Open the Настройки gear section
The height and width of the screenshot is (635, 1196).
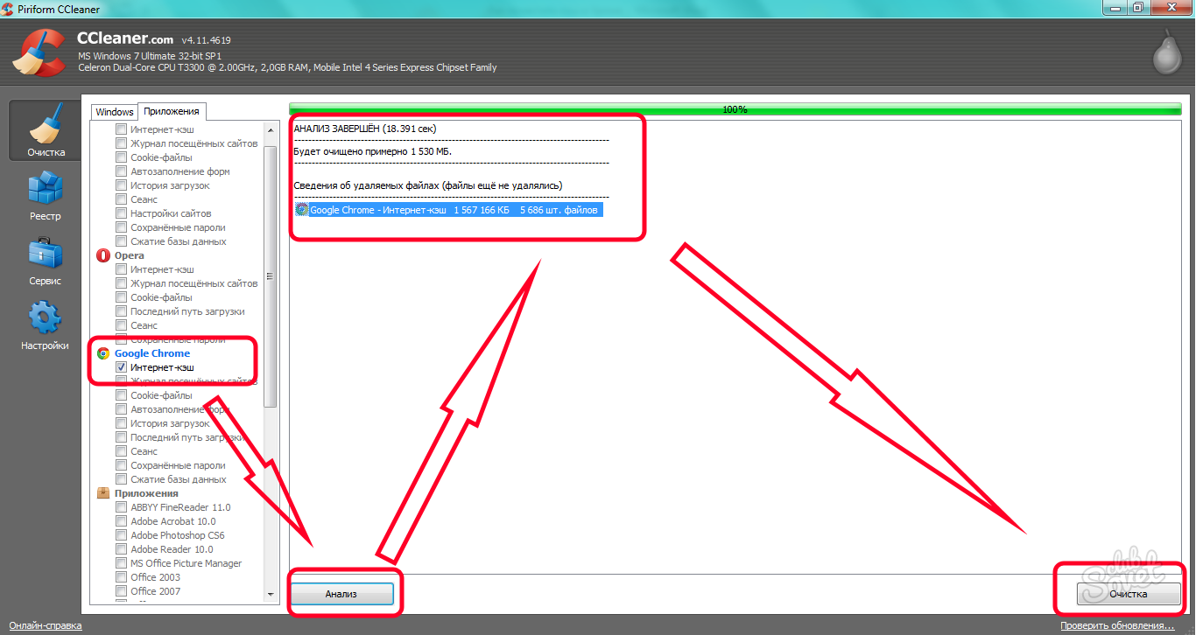point(46,324)
